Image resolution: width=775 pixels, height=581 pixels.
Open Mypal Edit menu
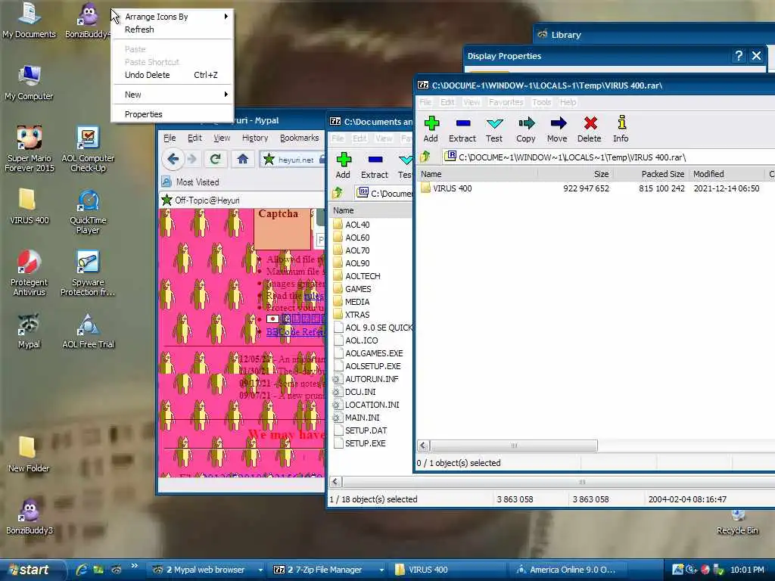pyautogui.click(x=195, y=138)
